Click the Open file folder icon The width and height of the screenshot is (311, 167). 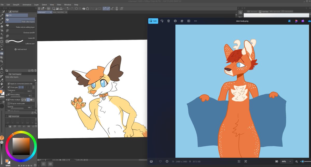57,8
